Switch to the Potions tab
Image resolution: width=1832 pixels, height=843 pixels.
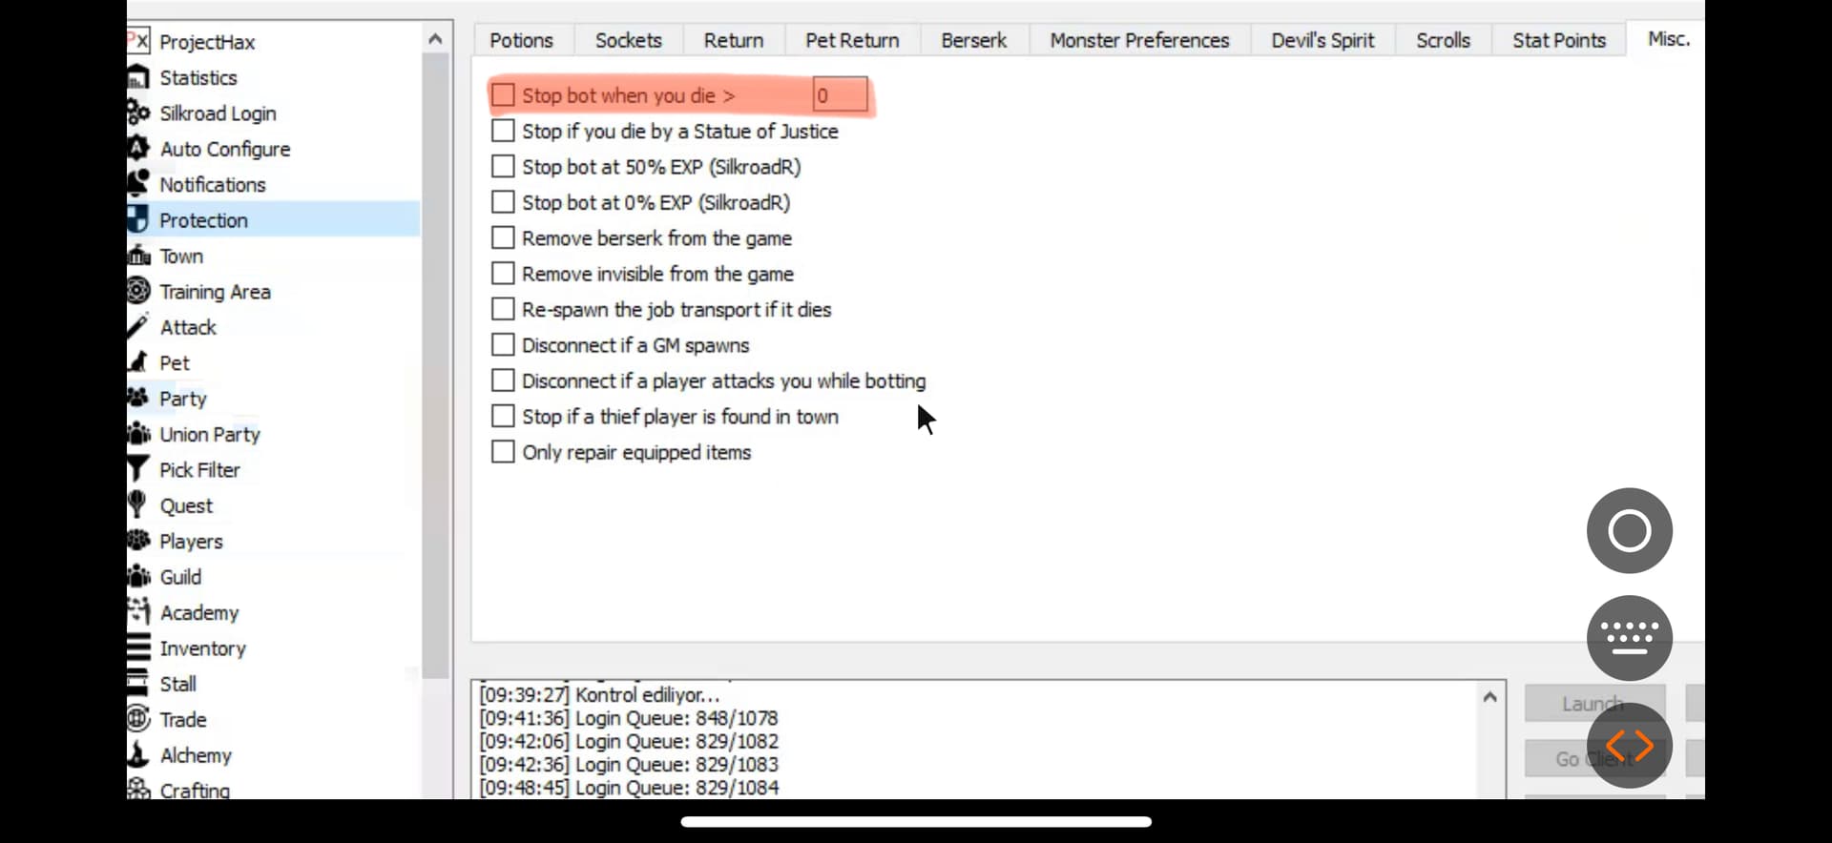pyautogui.click(x=521, y=40)
